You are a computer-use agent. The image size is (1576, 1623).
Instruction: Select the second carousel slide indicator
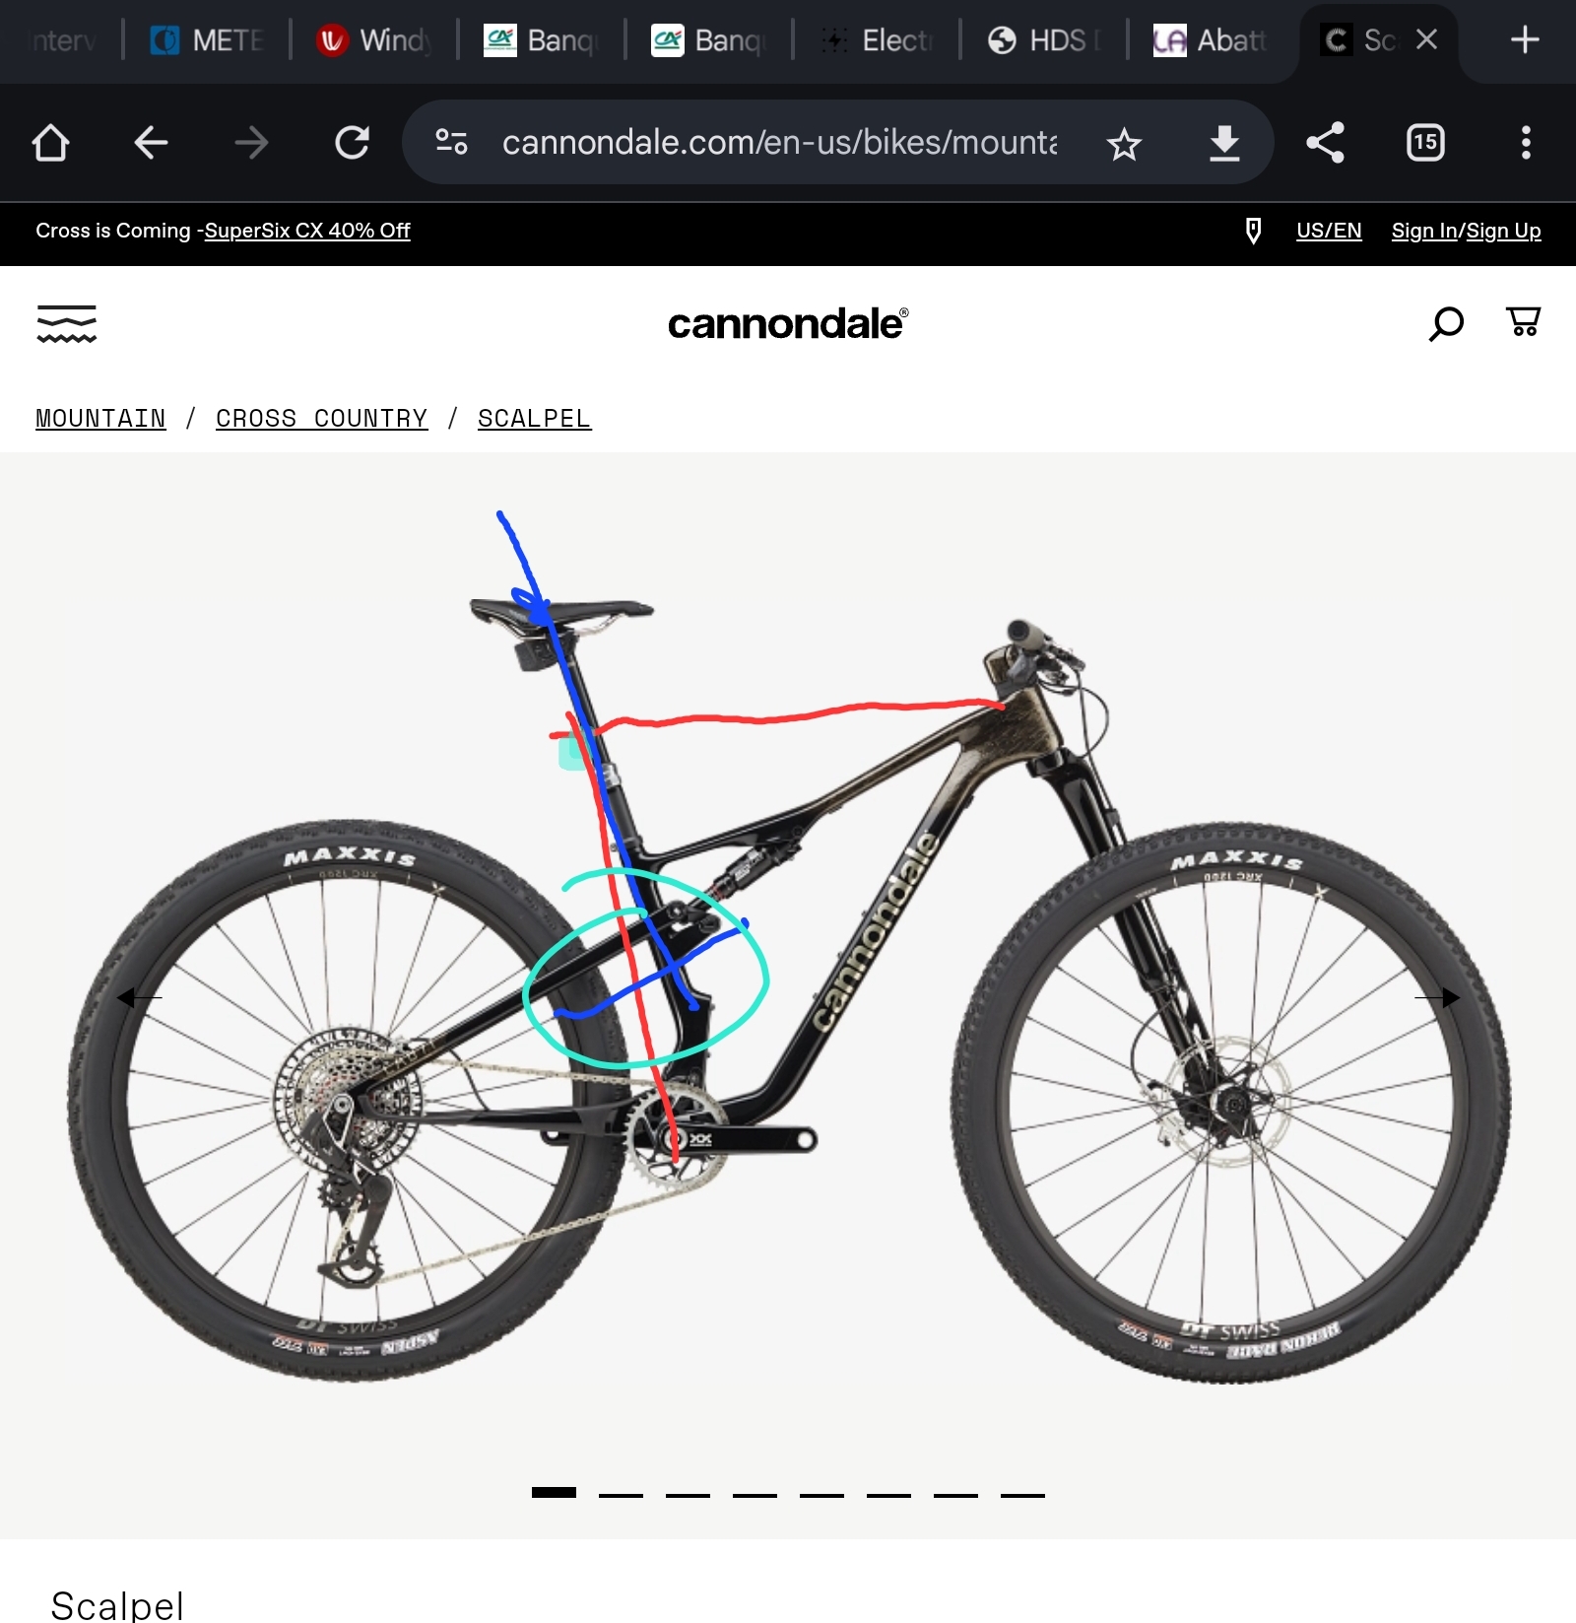(x=621, y=1494)
